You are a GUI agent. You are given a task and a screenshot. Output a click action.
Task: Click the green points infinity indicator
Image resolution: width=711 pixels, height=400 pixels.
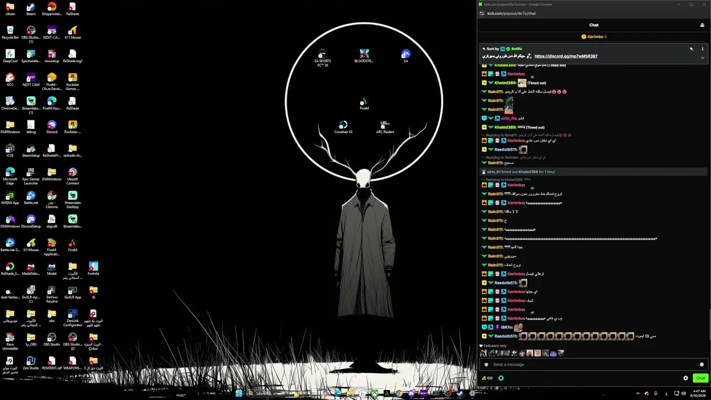[487, 378]
